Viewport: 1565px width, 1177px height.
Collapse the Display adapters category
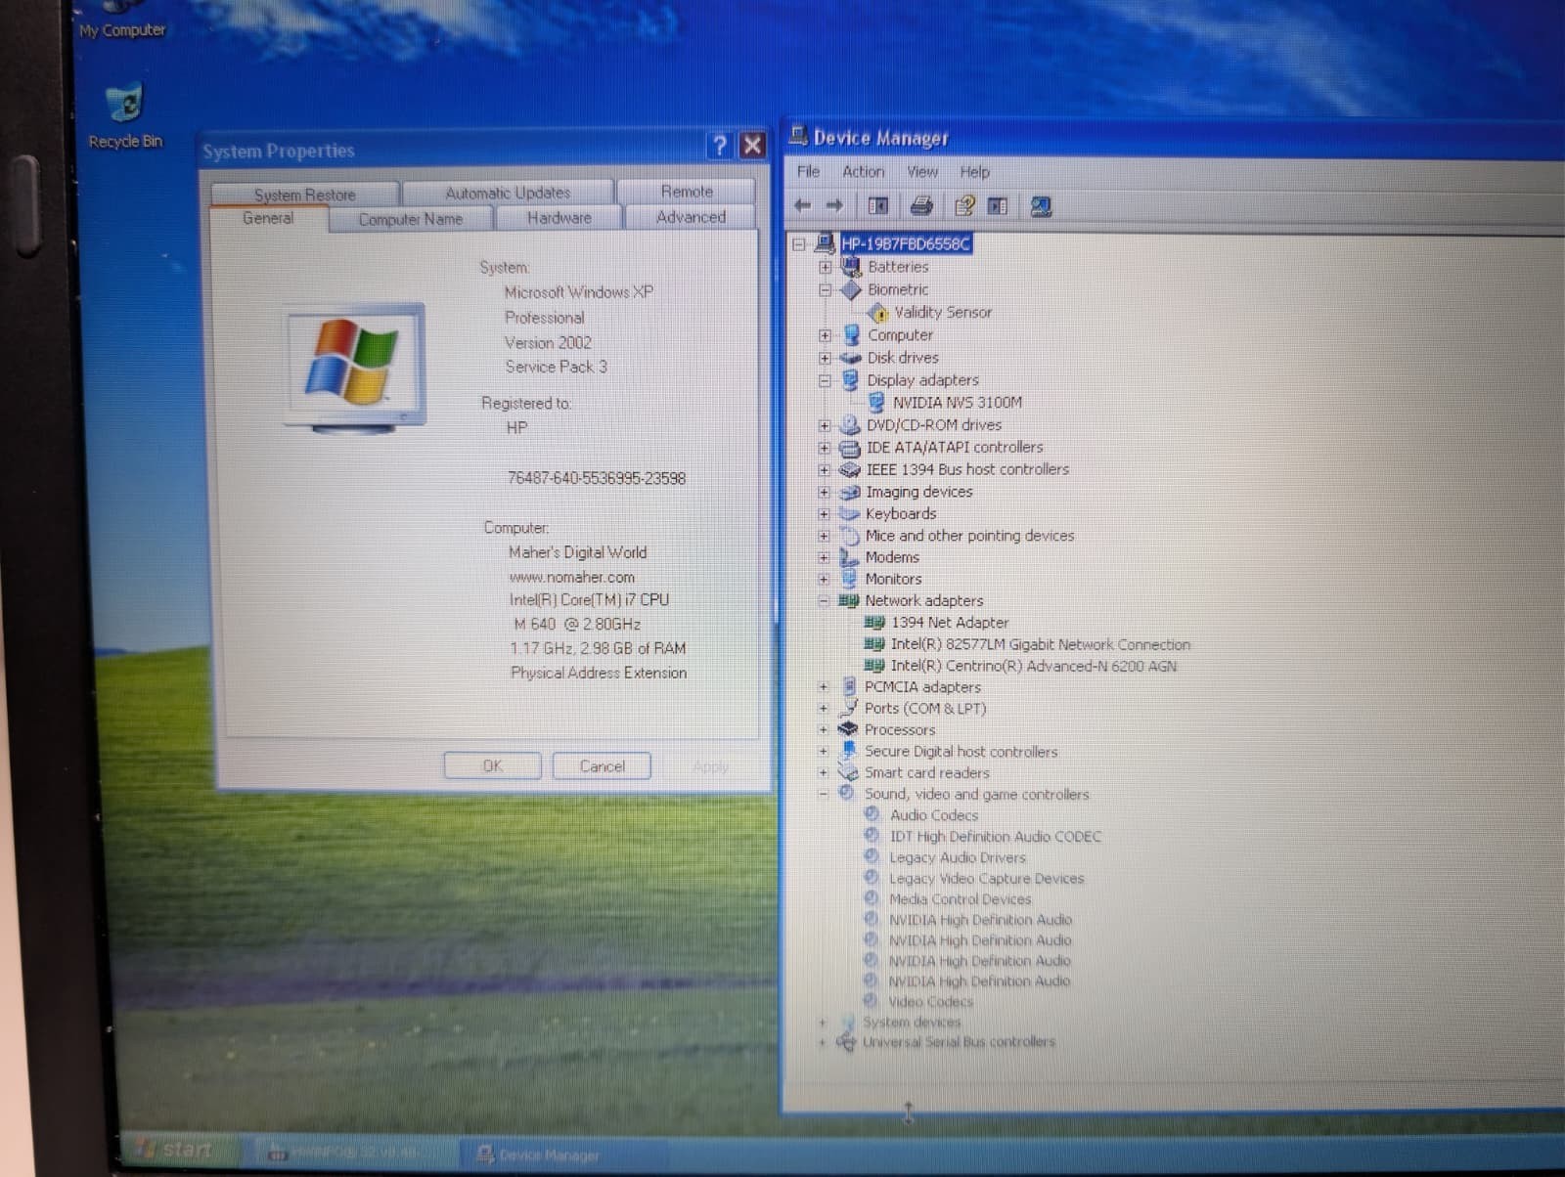[826, 380]
